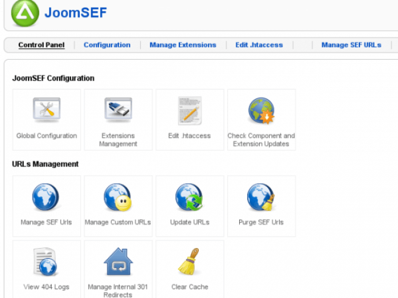Click the JoomSEF Configuration heading
Viewport: 398px width, 298px height.
pyautogui.click(x=54, y=78)
